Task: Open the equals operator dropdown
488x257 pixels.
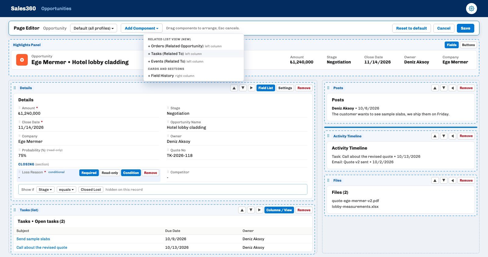Action: click(x=66, y=190)
